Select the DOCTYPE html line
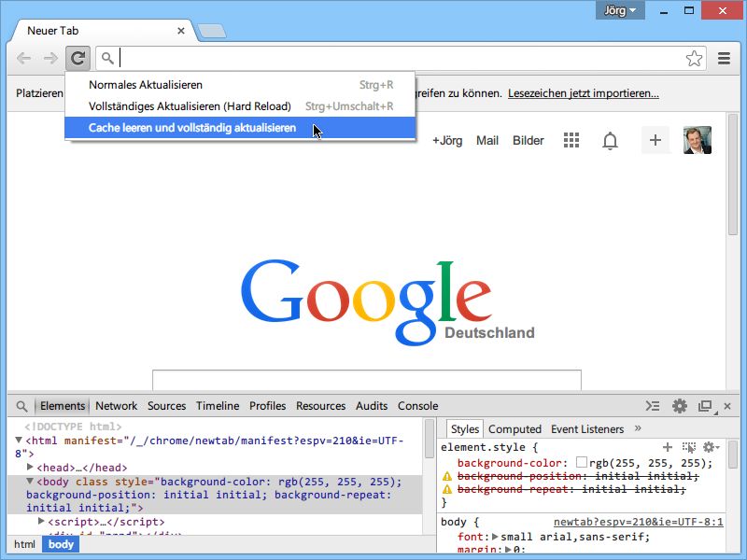Viewport: 747px width, 560px height. pyautogui.click(x=73, y=427)
